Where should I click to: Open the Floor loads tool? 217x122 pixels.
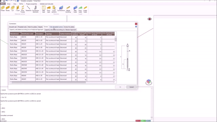80,9
